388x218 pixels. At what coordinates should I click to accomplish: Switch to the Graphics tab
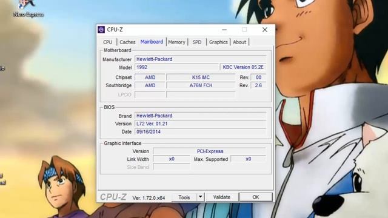tap(218, 42)
